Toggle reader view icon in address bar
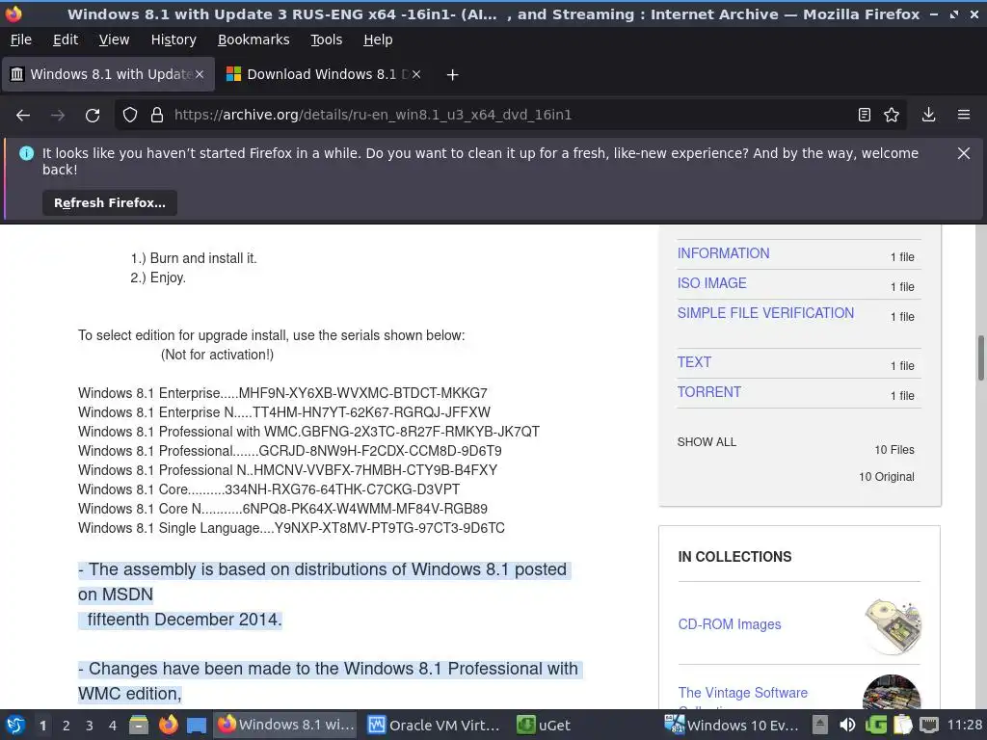Viewport: 987px width, 740px height. pyautogui.click(x=865, y=116)
